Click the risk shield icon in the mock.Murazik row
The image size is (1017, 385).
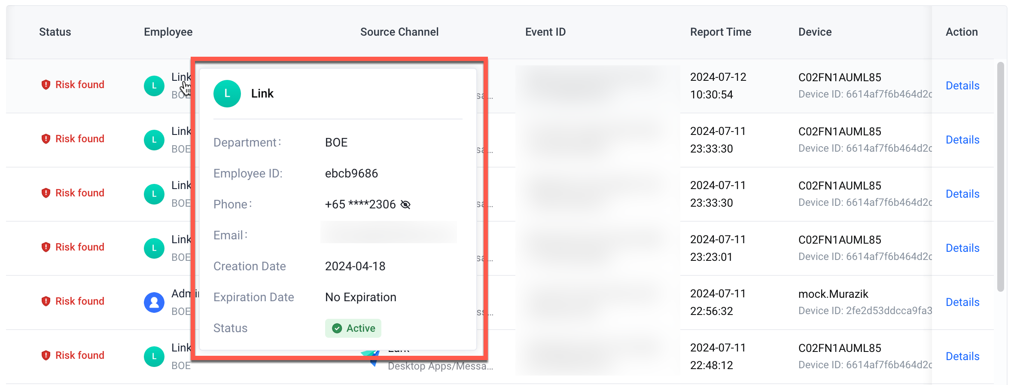point(46,301)
